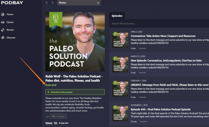Click progress bar of February 7 episode
Screen dimensions: 209x127
142,97
